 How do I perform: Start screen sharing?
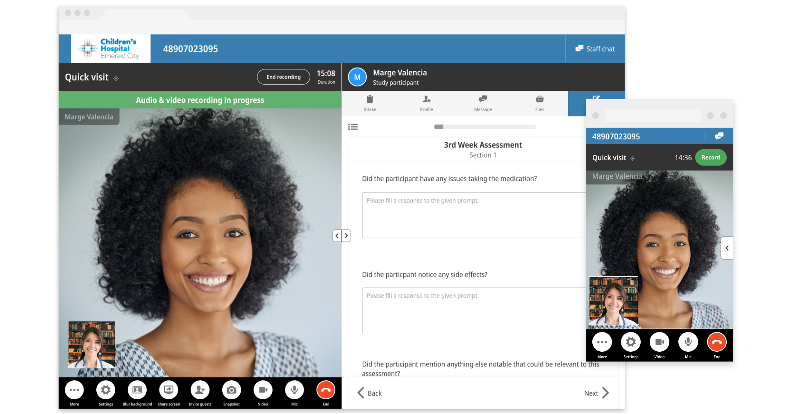[168, 390]
